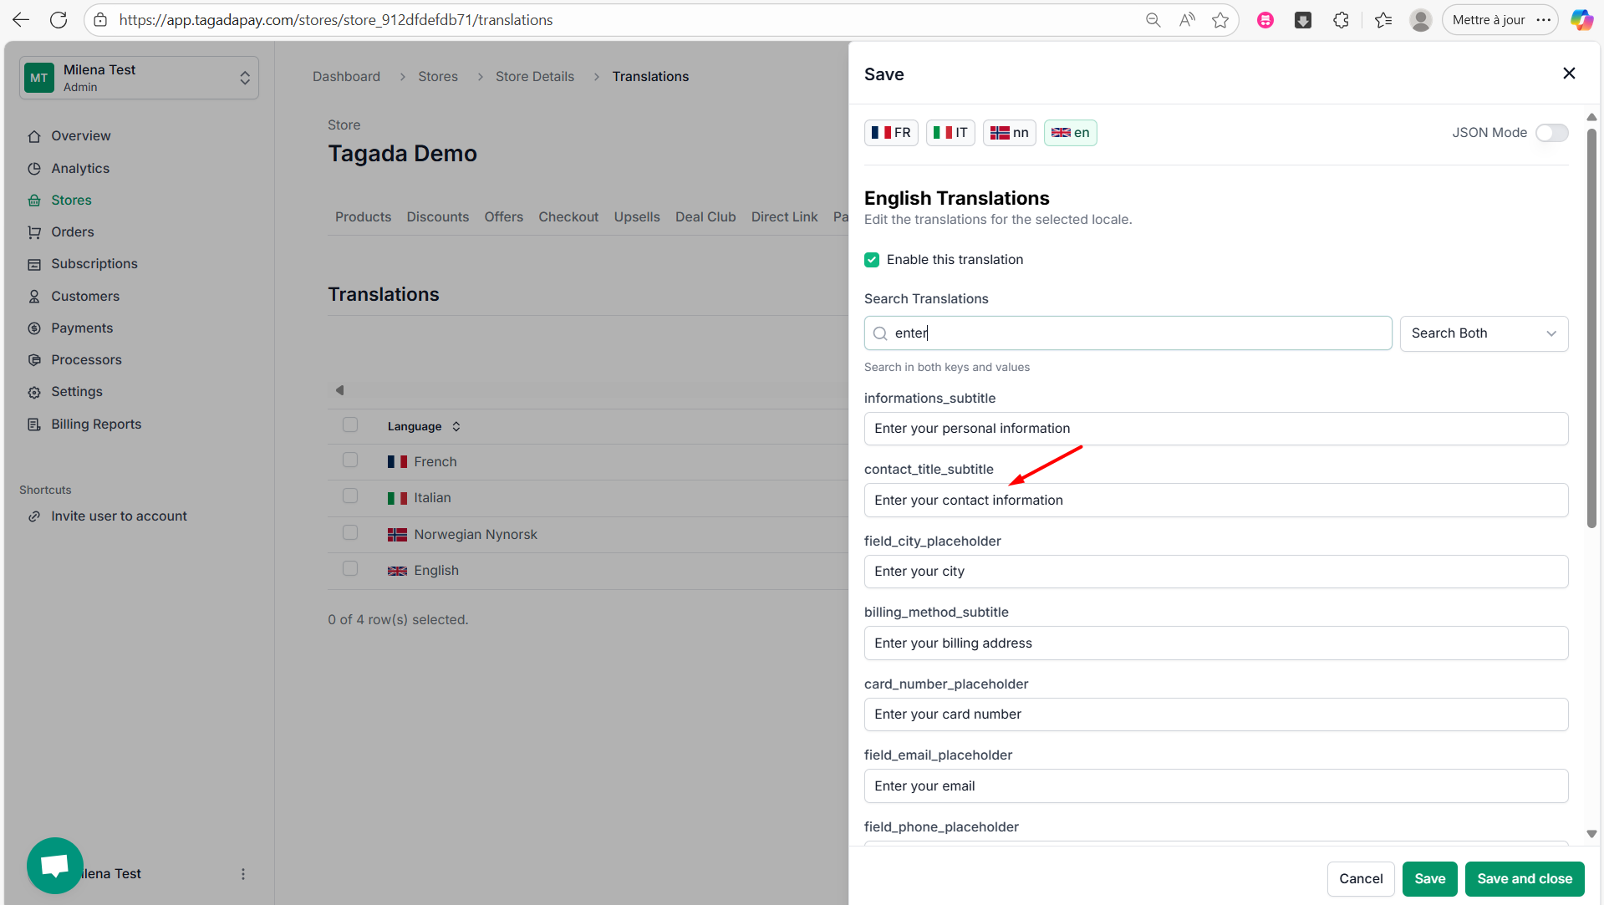Switch to IT language tab

coord(950,133)
